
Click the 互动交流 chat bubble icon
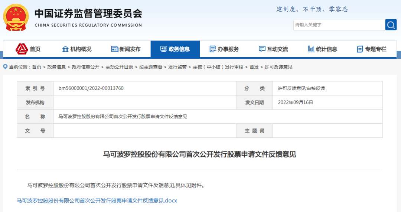(262, 49)
